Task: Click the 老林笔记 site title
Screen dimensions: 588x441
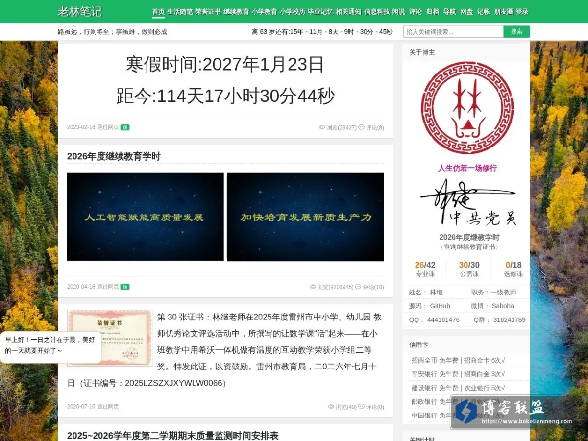Action: click(80, 11)
